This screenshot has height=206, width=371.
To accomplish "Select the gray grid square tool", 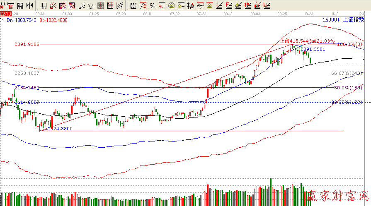I will pos(101,5).
